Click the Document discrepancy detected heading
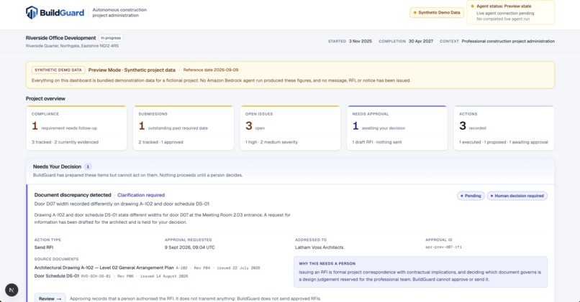580x302 pixels. [x=73, y=195]
